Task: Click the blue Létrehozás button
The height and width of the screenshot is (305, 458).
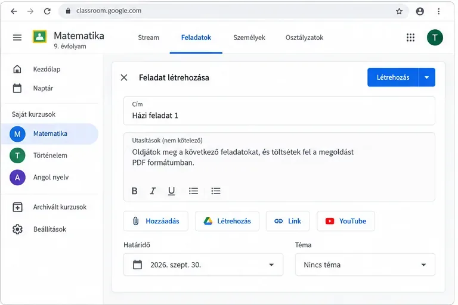Action: tap(393, 77)
